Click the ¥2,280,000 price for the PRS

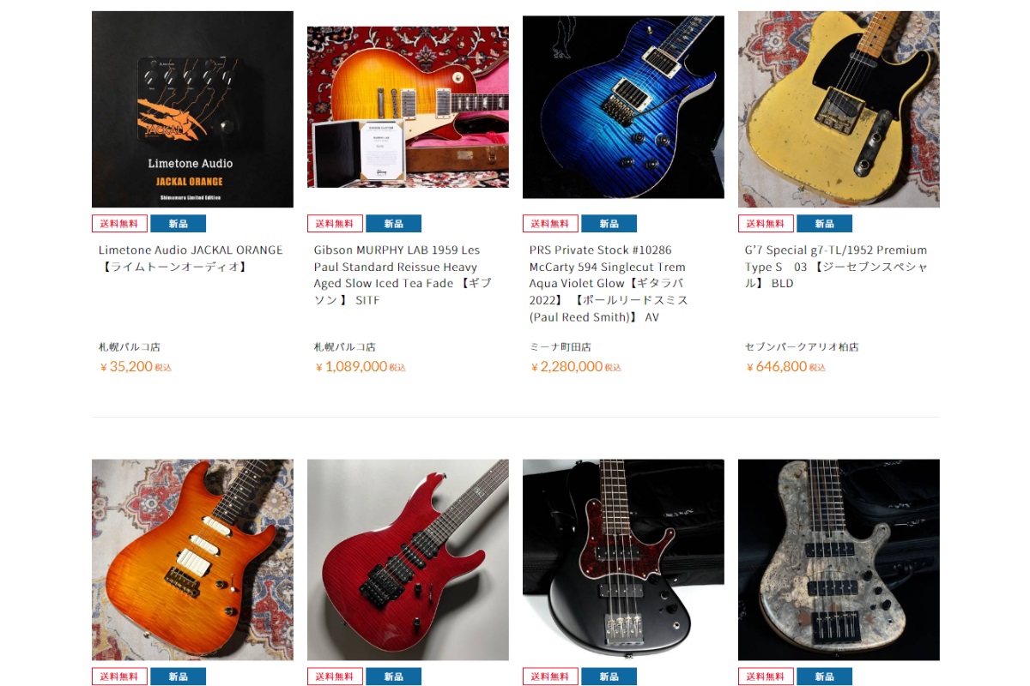click(575, 367)
